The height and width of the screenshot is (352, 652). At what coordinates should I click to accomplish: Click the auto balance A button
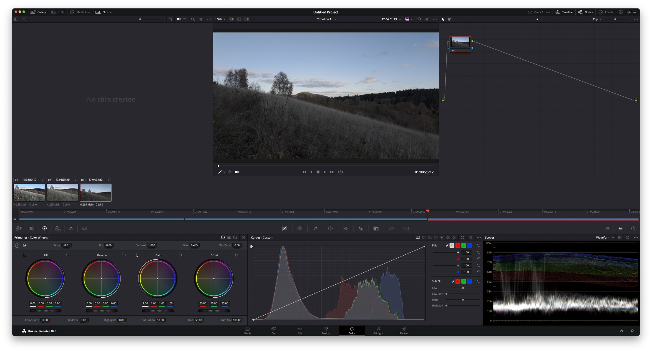pyautogui.click(x=17, y=245)
